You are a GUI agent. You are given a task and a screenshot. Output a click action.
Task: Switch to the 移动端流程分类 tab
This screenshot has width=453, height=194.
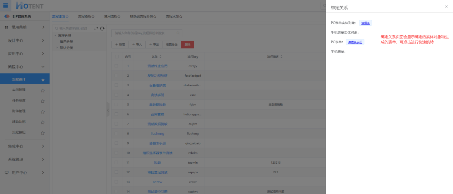click(x=143, y=16)
